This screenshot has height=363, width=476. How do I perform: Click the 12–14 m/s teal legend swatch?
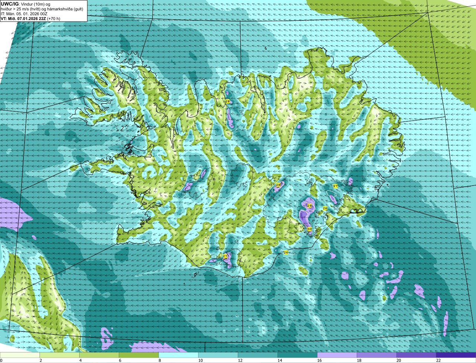click(x=258, y=355)
